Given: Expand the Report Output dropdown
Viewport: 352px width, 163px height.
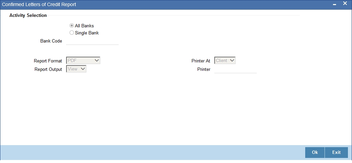Looking at the screenshot, I should 76,69.
